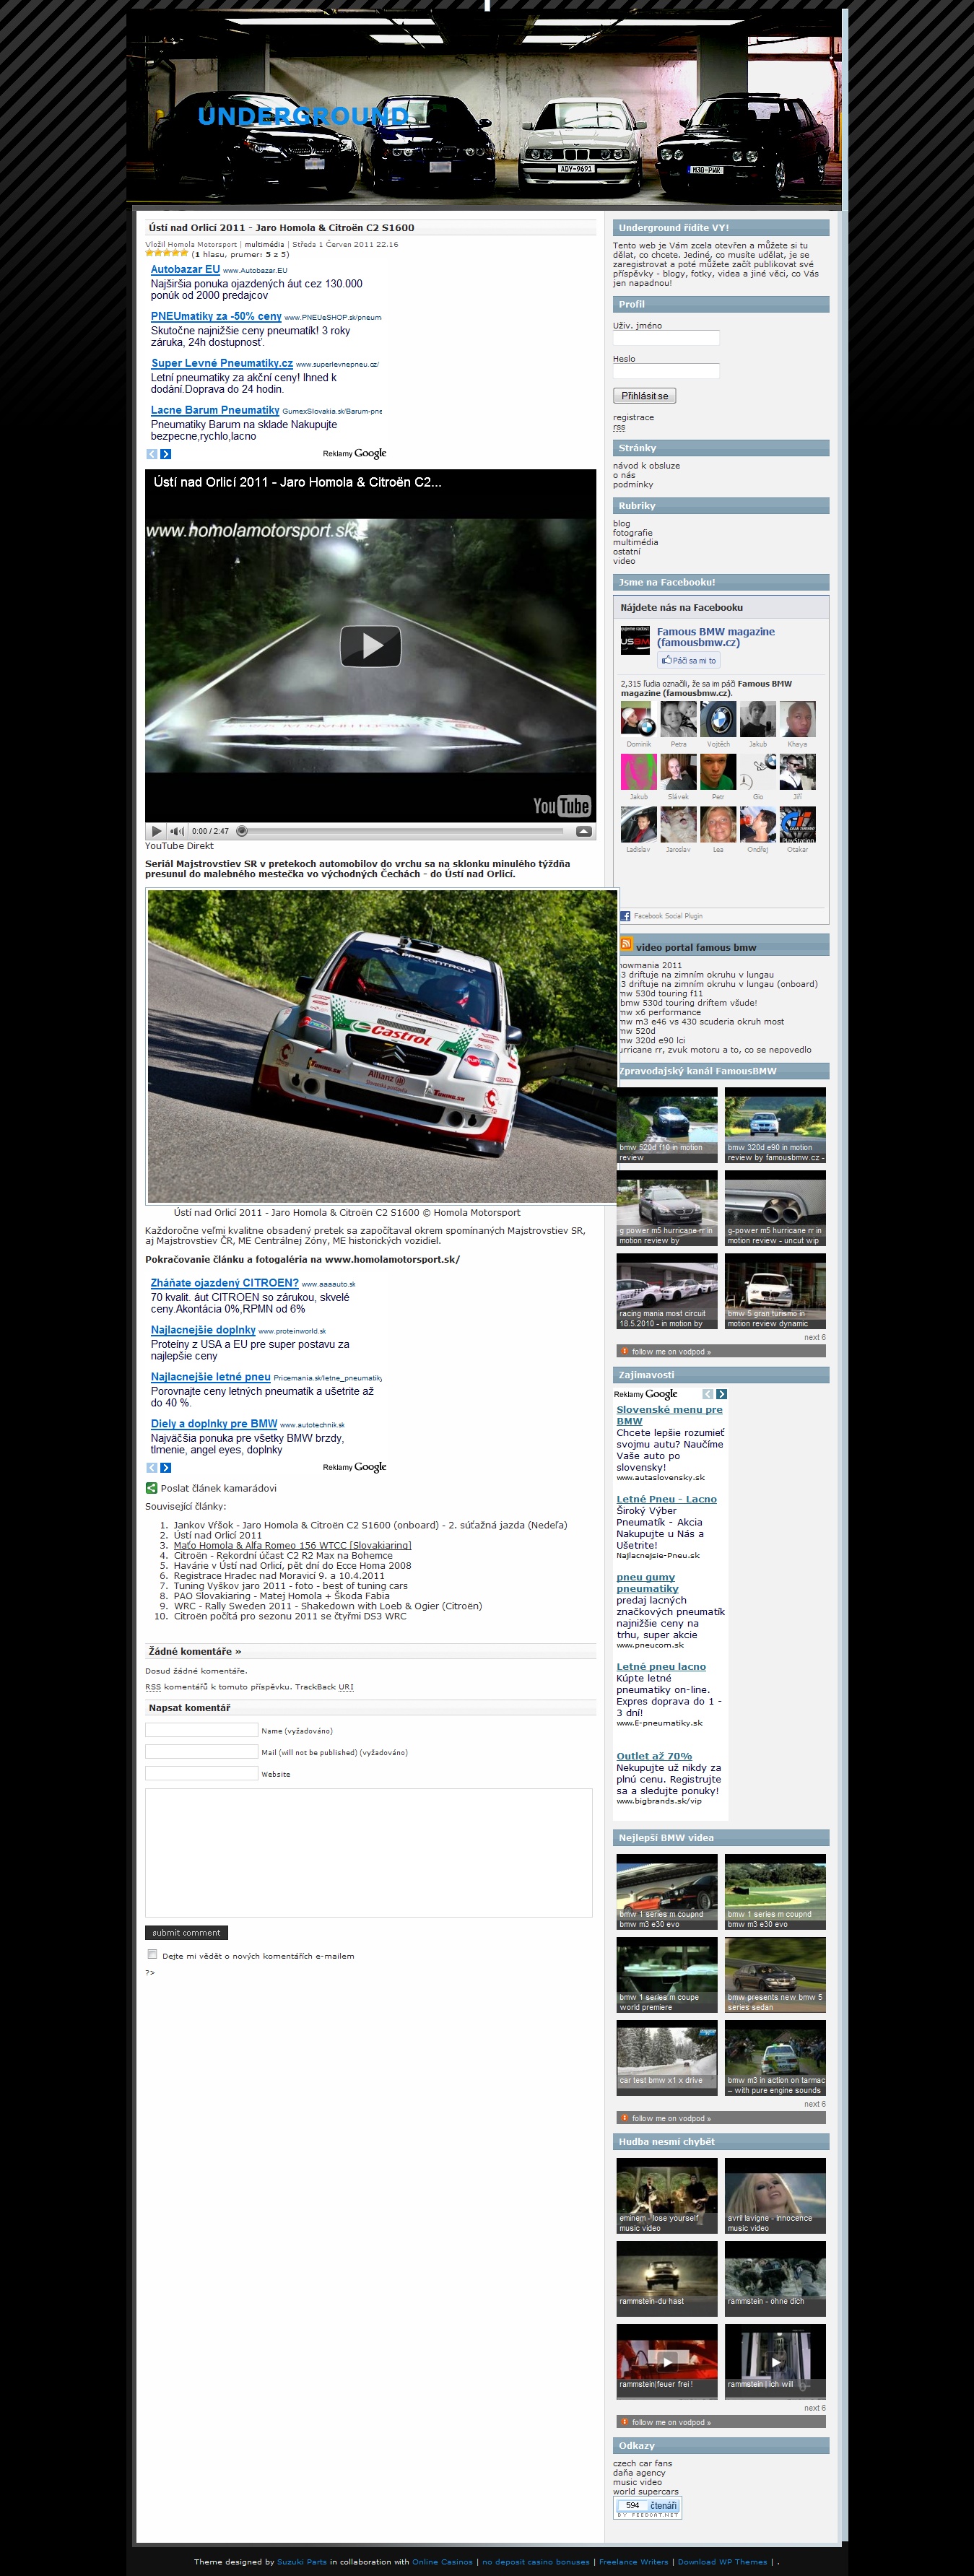Open the Citroën C2 rally car photo
Viewport: 974px width, 2576px height.
pyautogui.click(x=382, y=1046)
